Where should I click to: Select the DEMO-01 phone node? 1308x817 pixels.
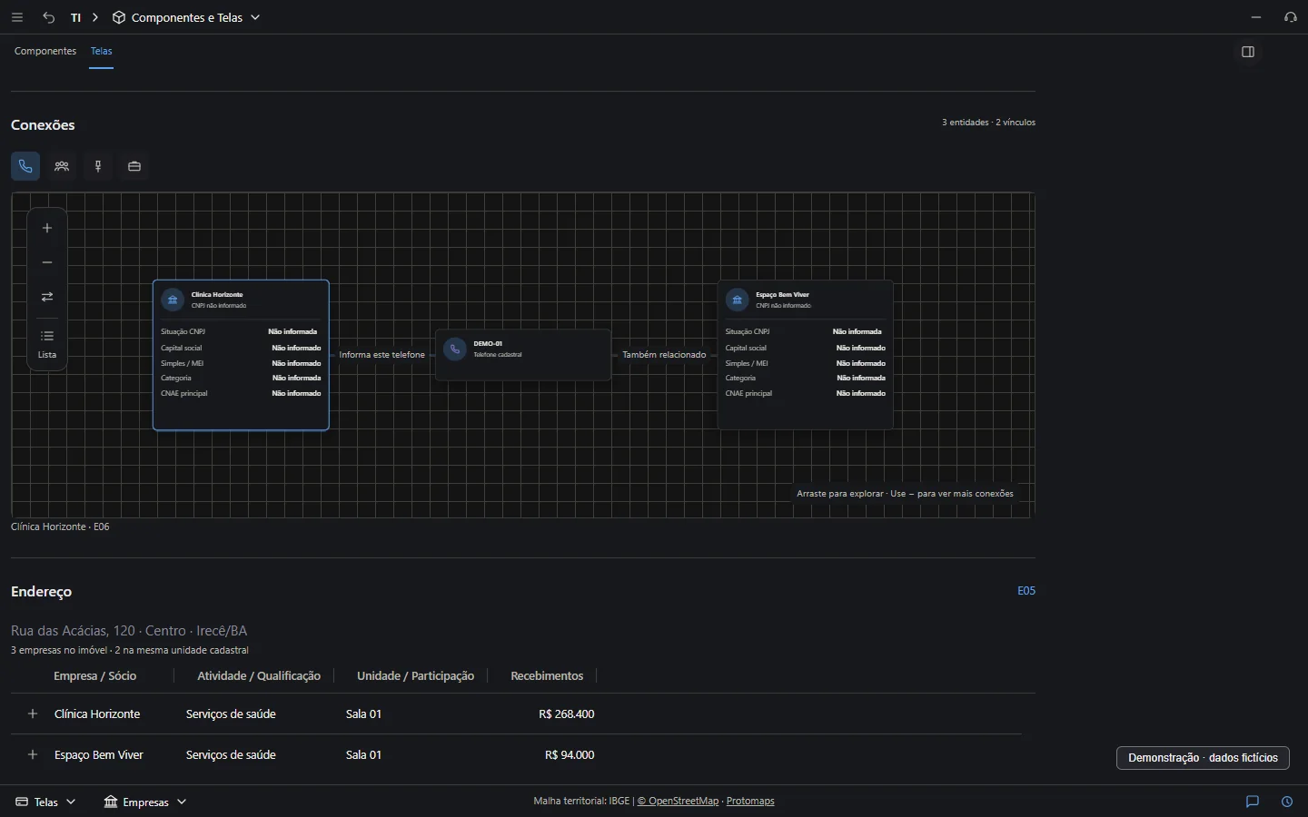click(x=523, y=355)
